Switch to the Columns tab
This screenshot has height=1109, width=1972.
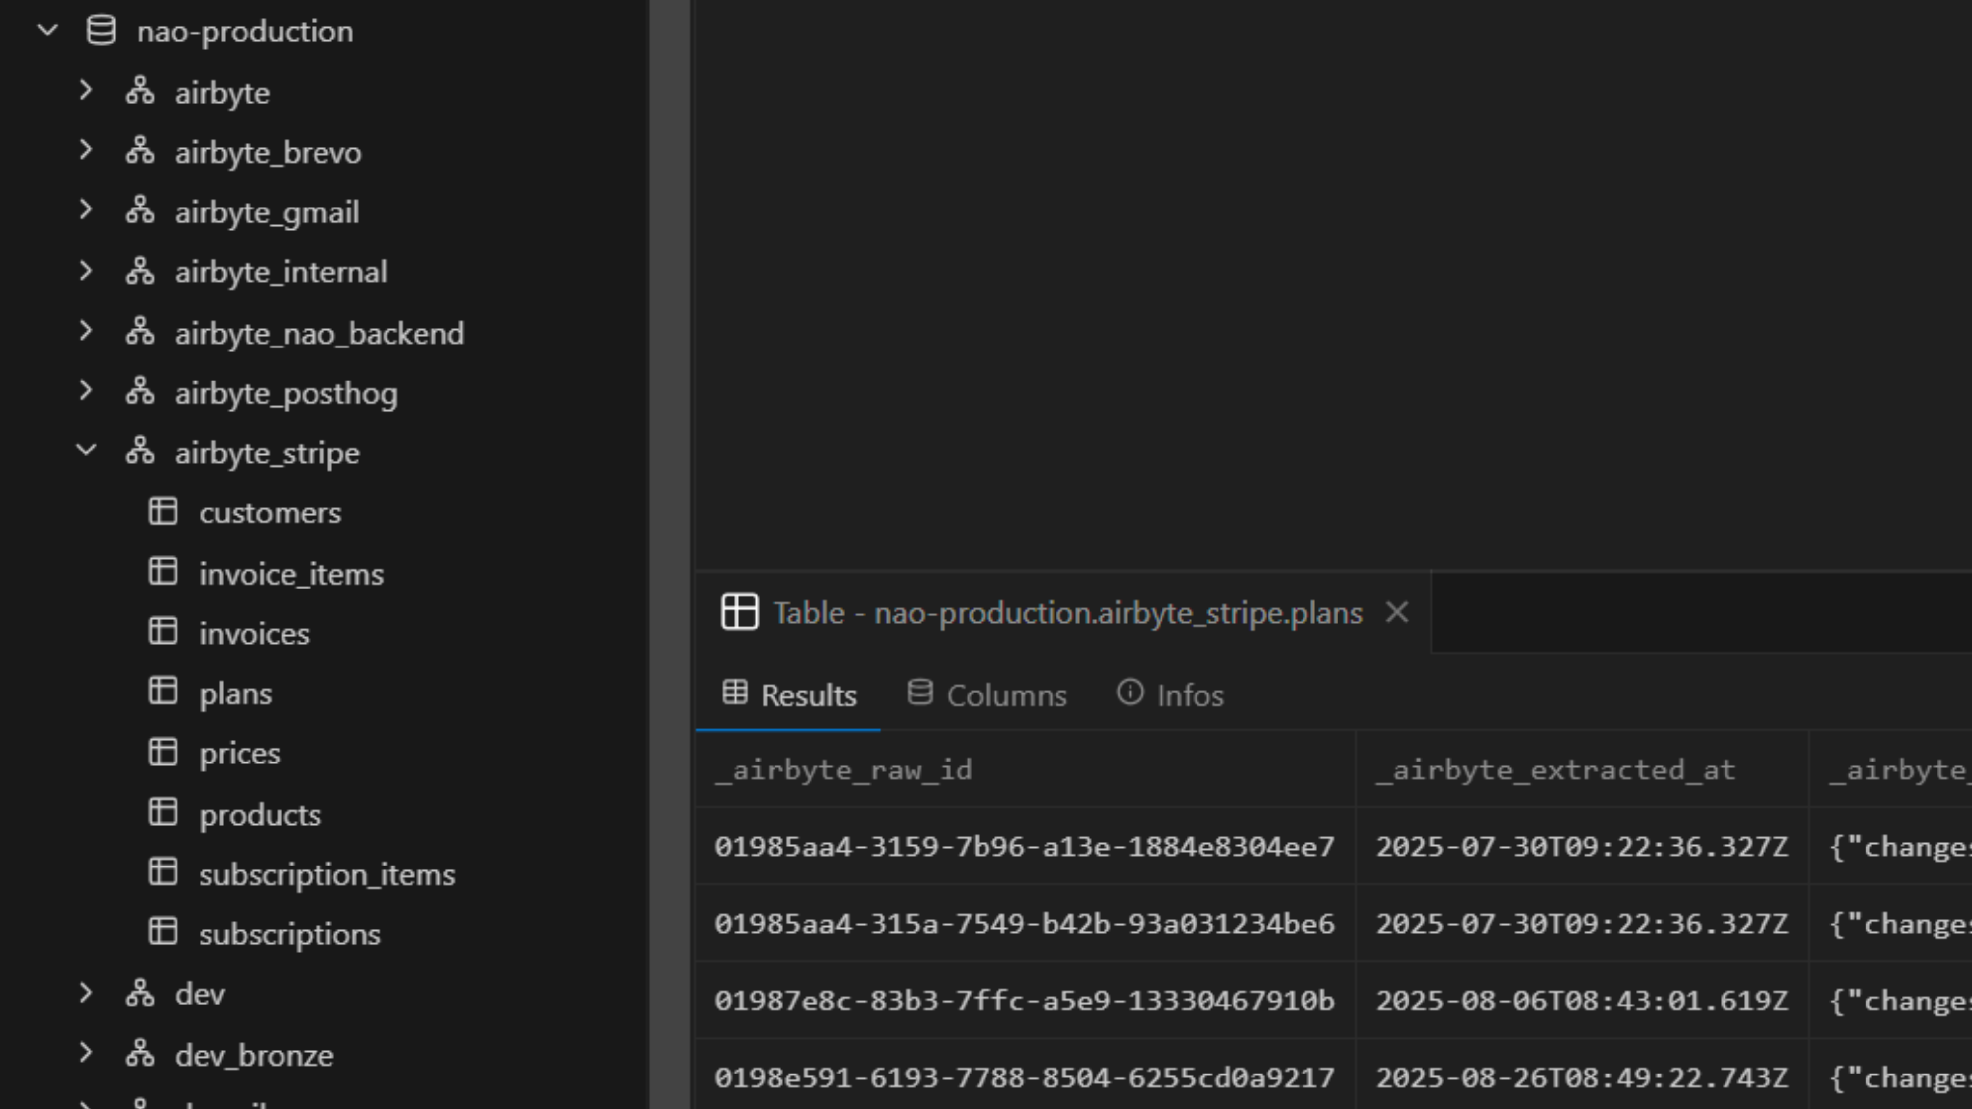[x=987, y=695]
